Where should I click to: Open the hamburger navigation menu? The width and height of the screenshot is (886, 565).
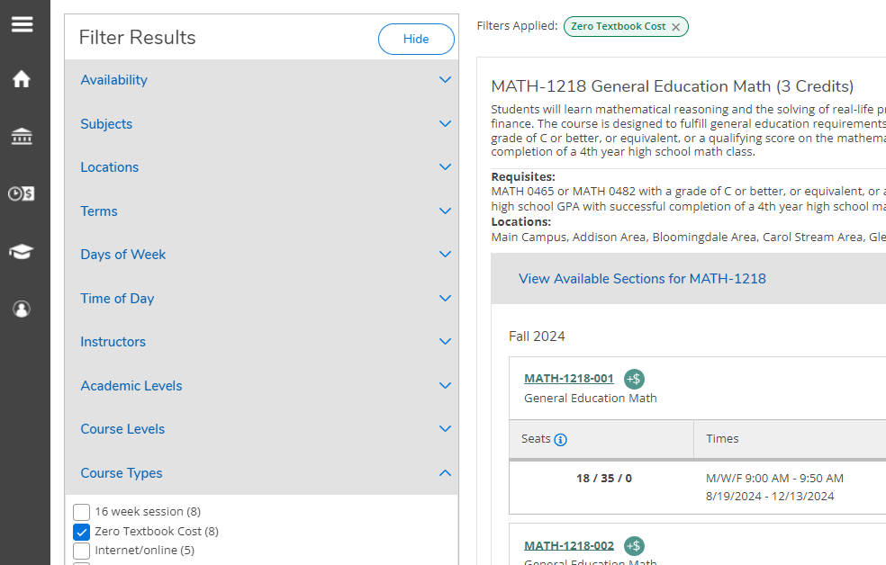[22, 24]
